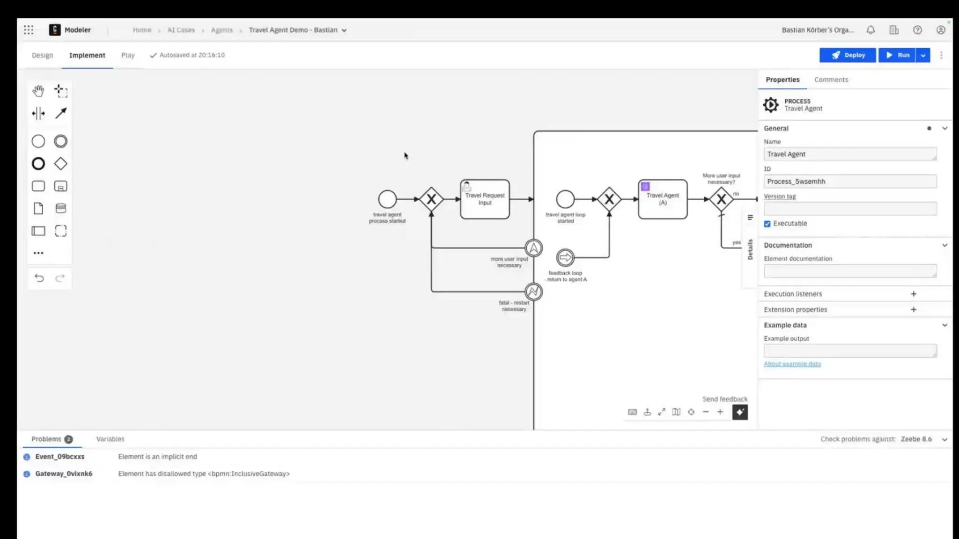Collapse the Documentation section
Image resolution: width=959 pixels, height=539 pixels.
944,245
